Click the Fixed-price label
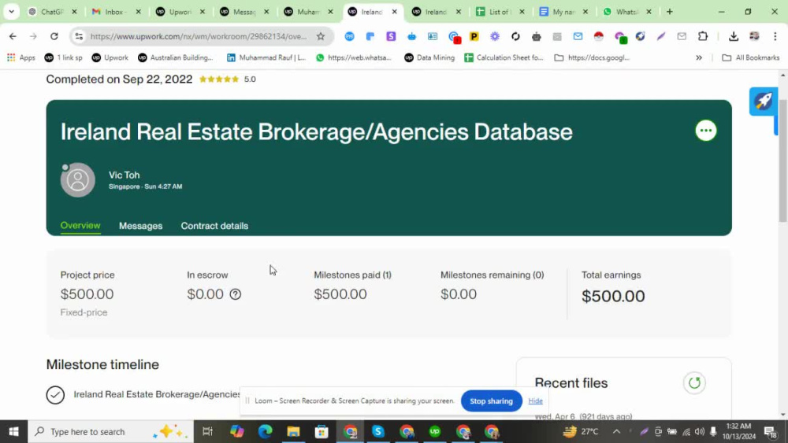788x443 pixels. 84,312
